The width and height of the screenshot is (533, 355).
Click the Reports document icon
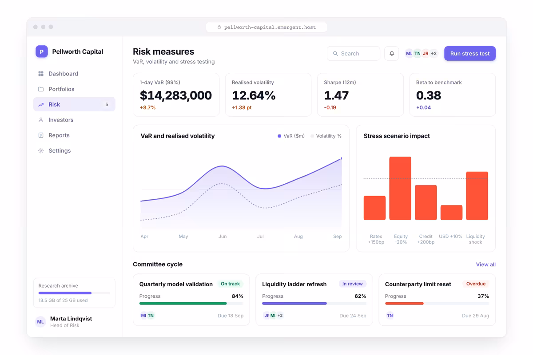click(41, 135)
